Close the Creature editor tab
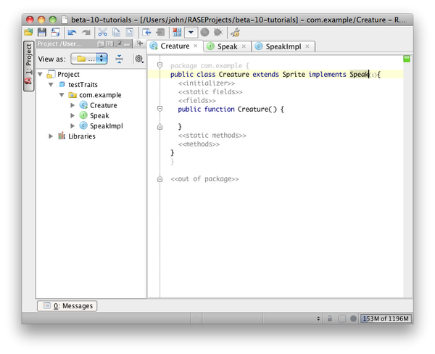The height and width of the screenshot is (354, 435). [196, 46]
